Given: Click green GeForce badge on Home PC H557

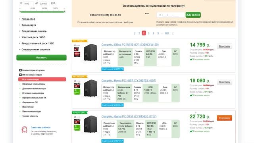Looking at the screenshot, I should point(77,92).
